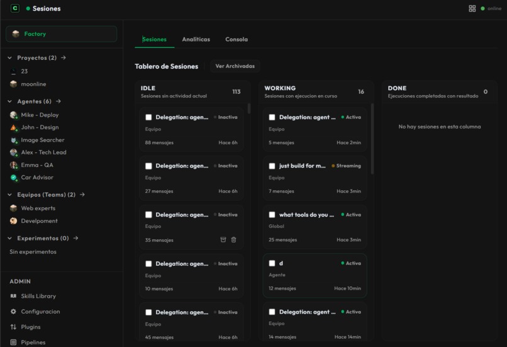507x347 pixels.
Task: Check the 35 mensajes Delegation session
Action: coord(148,215)
